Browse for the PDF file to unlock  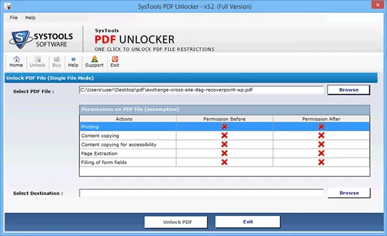(x=349, y=90)
